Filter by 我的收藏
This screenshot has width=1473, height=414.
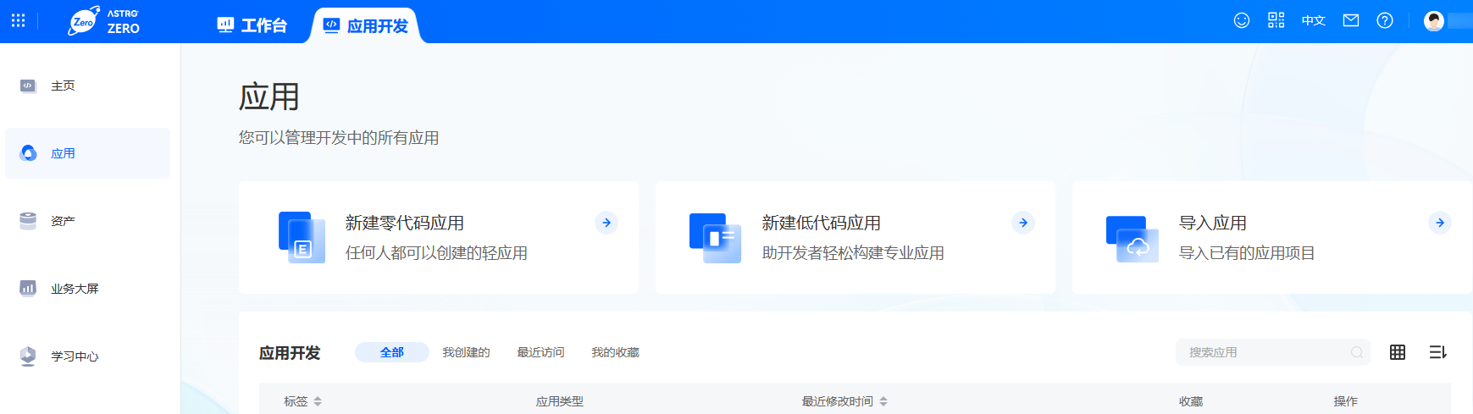[x=615, y=352]
